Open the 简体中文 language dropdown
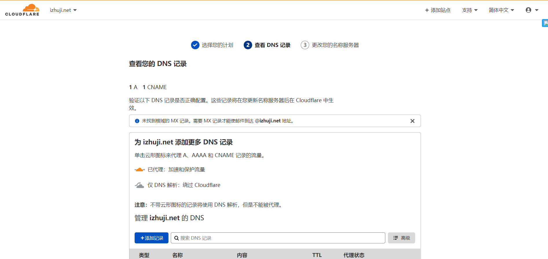This screenshot has width=548, height=259. coord(501,10)
